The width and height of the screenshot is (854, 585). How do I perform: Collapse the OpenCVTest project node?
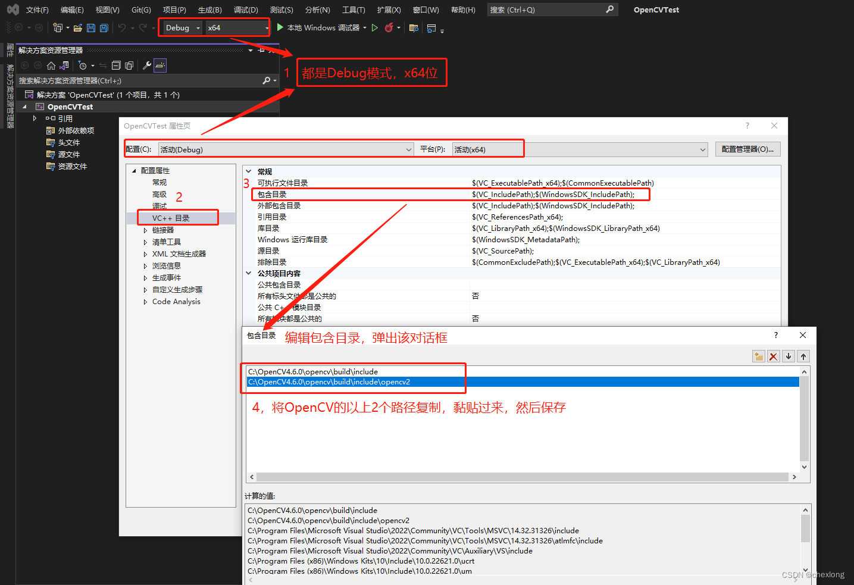(x=24, y=107)
